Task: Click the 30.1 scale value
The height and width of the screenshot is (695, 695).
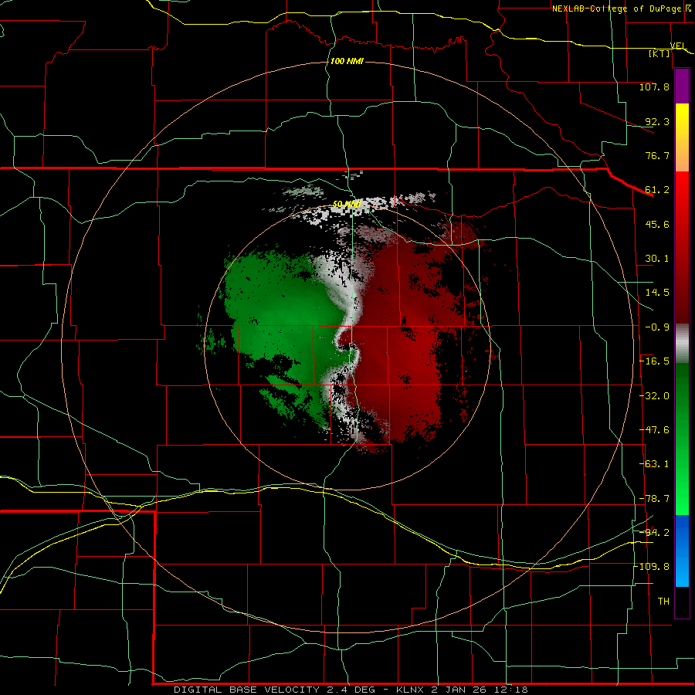Action: click(657, 259)
